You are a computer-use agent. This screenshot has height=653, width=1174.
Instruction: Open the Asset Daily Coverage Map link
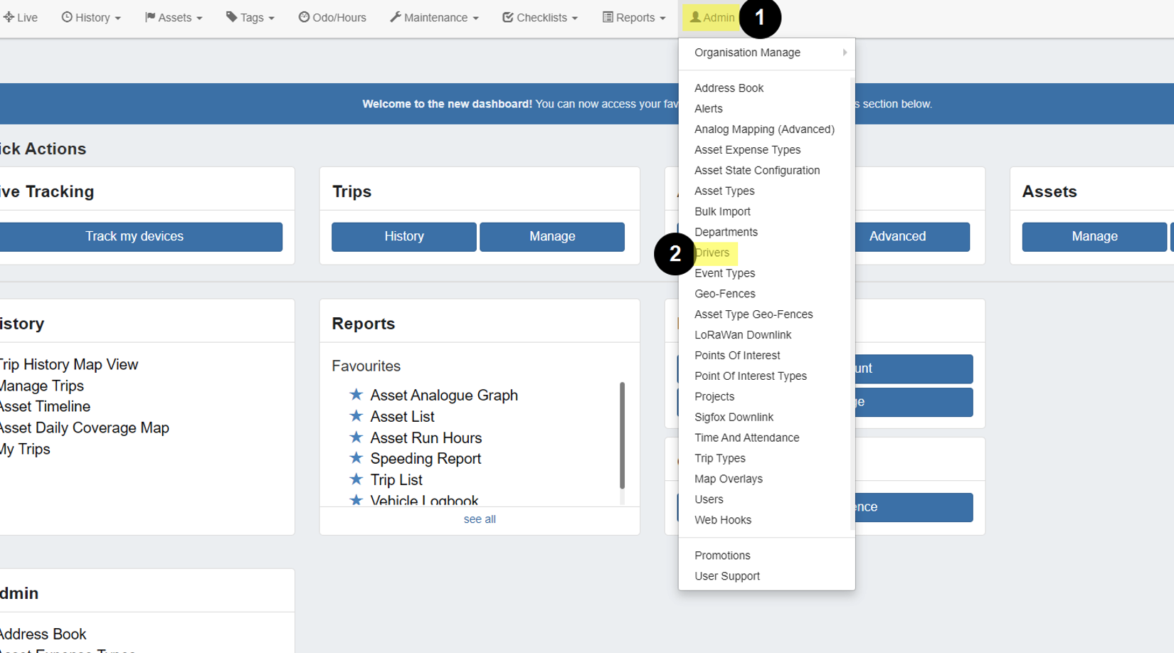[85, 428]
